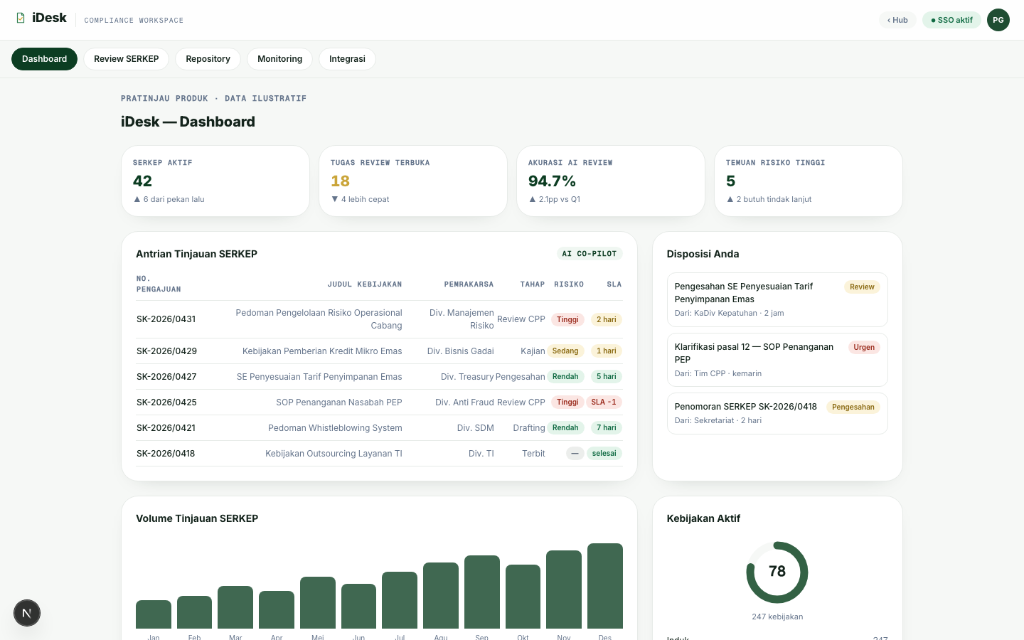Open the Review SERKEP tab
Image resolution: width=1024 pixels, height=640 pixels.
127,59
